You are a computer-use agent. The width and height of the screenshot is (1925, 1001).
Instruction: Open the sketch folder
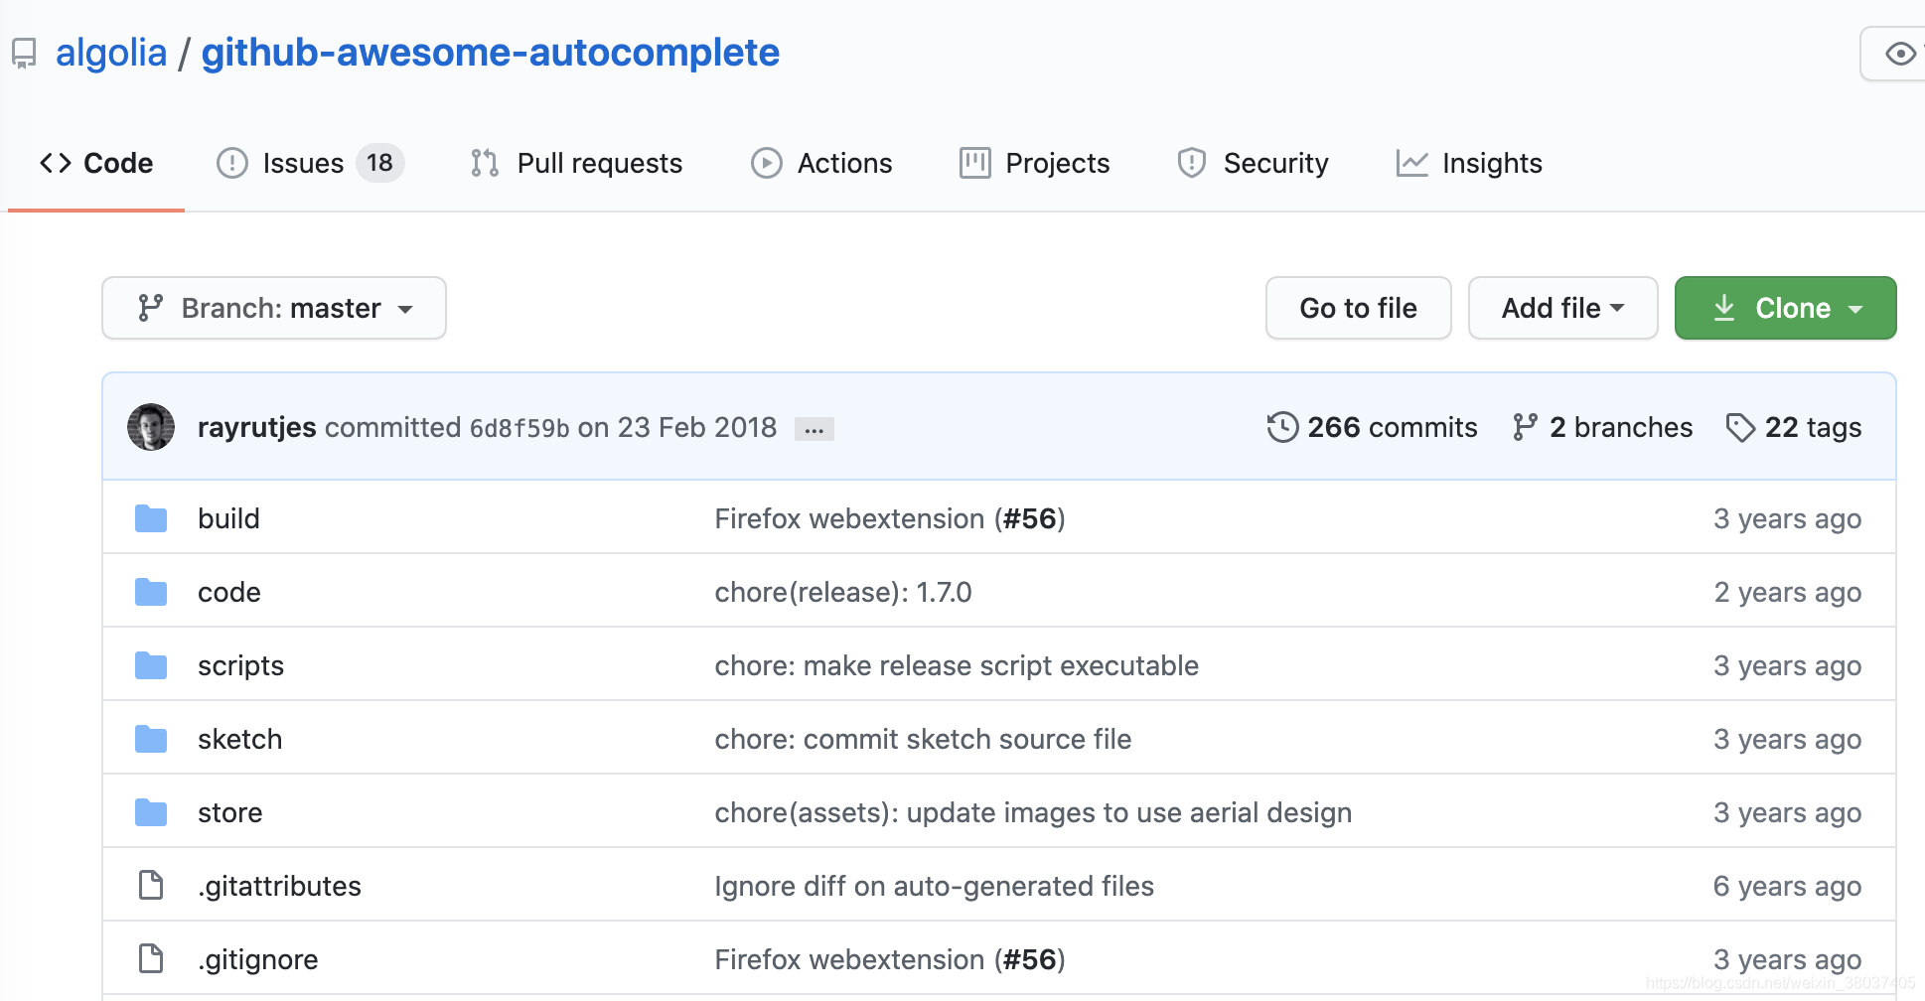tap(239, 739)
